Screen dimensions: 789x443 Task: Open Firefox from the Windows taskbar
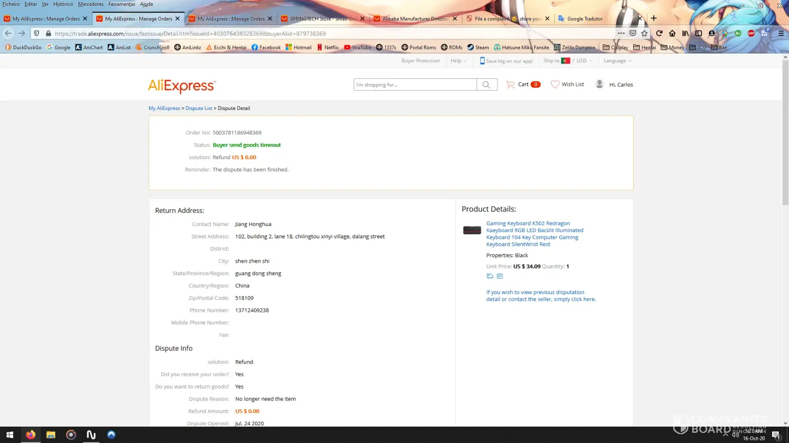click(31, 435)
